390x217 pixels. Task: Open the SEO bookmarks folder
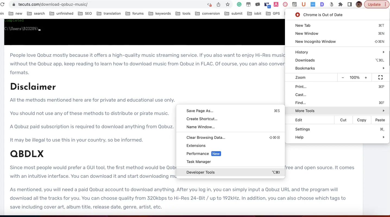(x=85, y=13)
